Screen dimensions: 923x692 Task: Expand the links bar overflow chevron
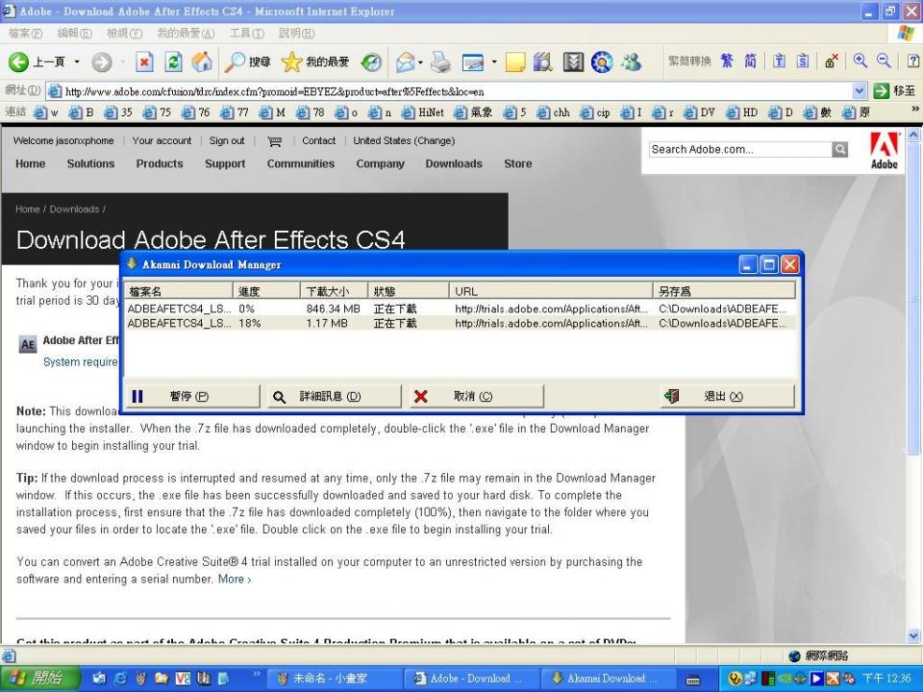[x=914, y=111]
